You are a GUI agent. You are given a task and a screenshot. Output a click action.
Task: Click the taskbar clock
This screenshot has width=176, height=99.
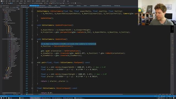tap(170, 98)
